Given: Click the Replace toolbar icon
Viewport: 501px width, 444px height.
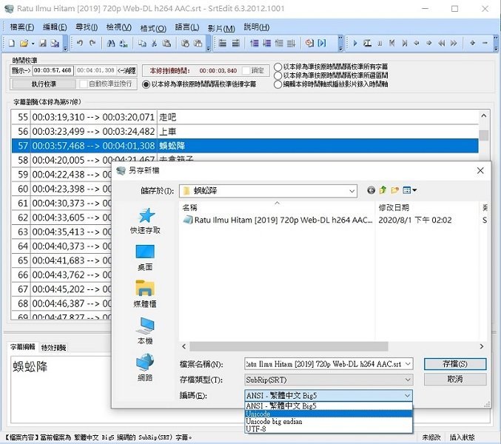Looking at the screenshot, I should click(x=124, y=43).
